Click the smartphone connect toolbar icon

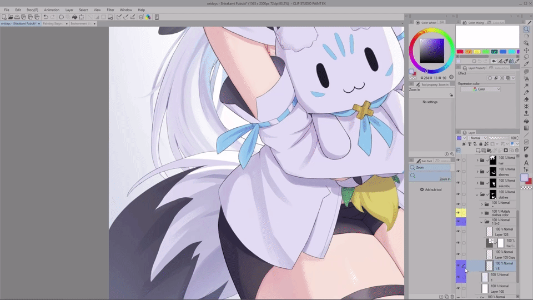(157, 17)
